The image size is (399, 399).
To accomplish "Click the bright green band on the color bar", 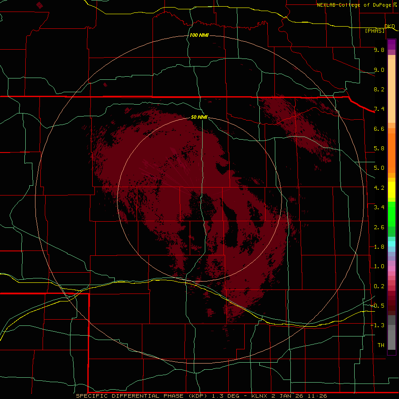I will (391, 214).
